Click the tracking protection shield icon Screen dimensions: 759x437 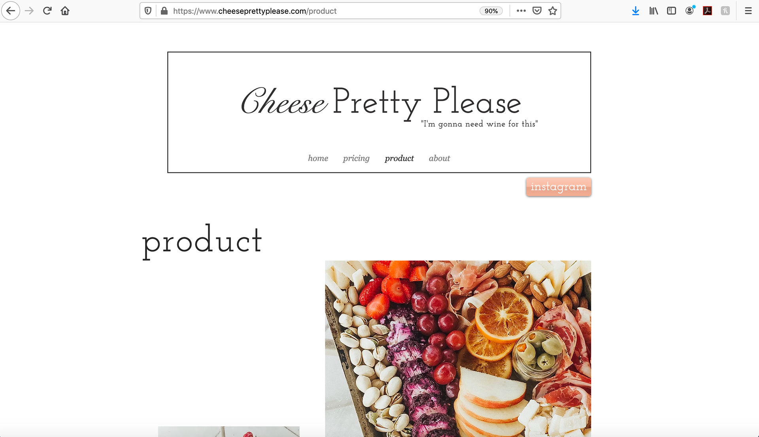point(148,11)
